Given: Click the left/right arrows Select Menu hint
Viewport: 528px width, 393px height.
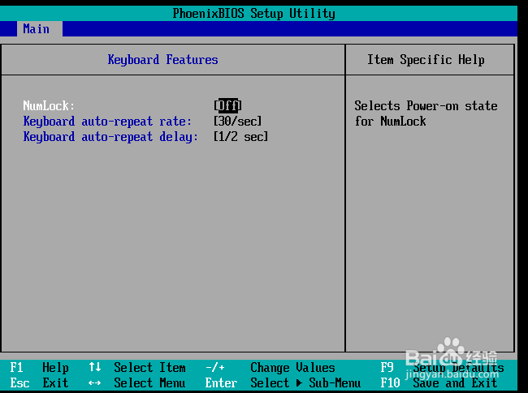Looking at the screenshot, I should click(136, 383).
